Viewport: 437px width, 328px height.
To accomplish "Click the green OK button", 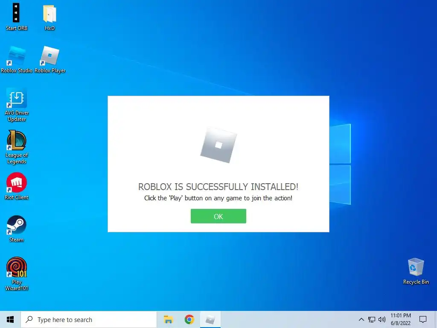I will 218,216.
